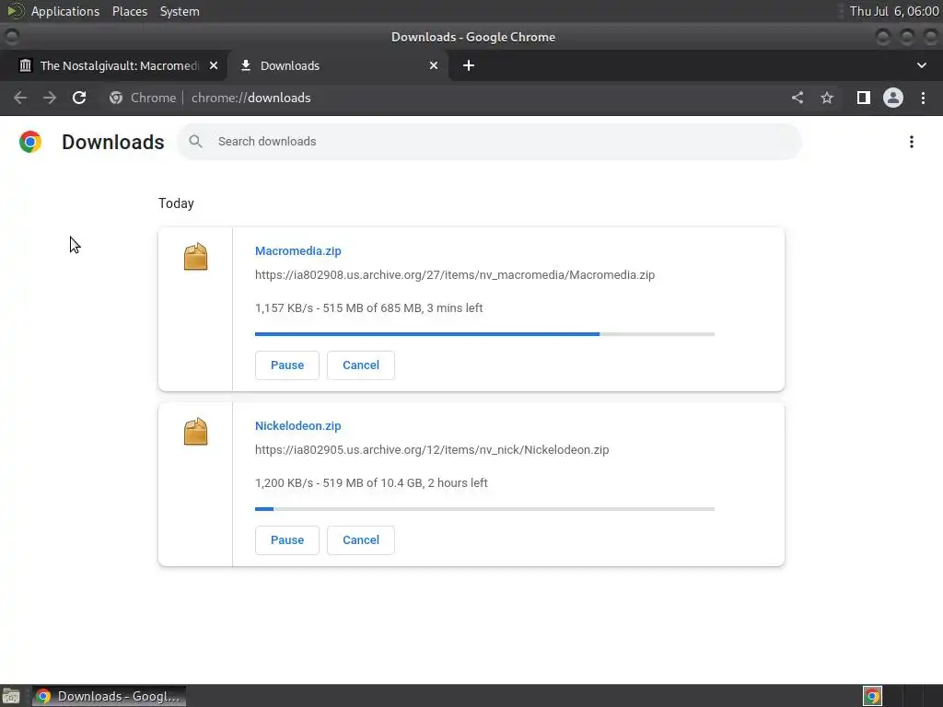Close the Nostalgivault tab
Image resolution: width=943 pixels, height=707 pixels.
(x=214, y=65)
